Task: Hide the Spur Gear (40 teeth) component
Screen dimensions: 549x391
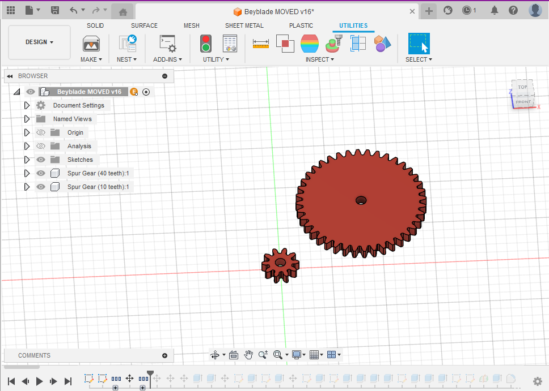Action: tap(40, 173)
